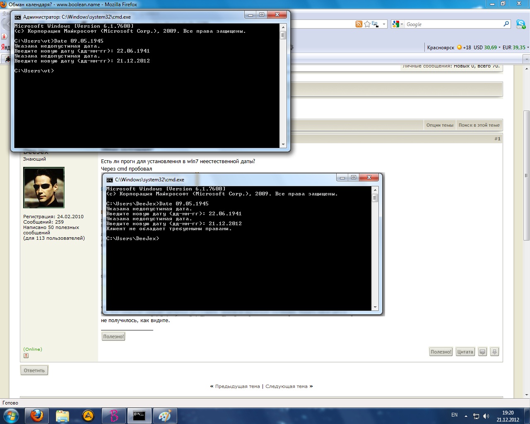The width and height of the screenshot is (530, 424).
Task: Bookmark this page with the star icon
Action: point(367,24)
